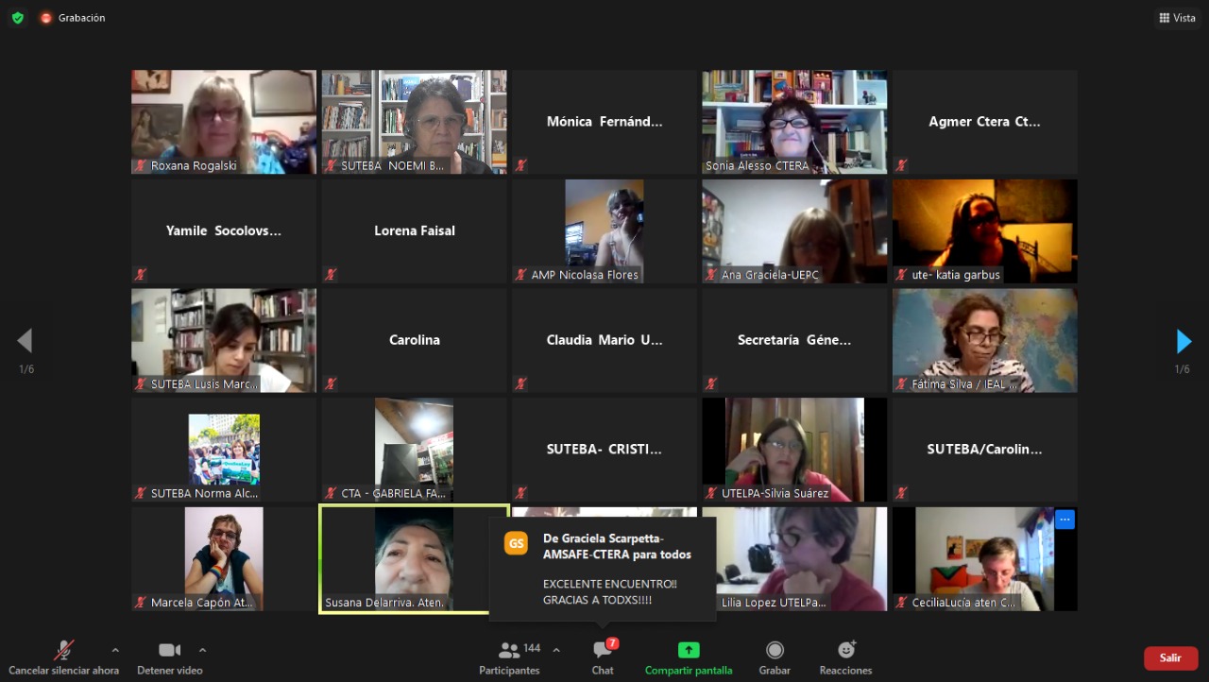Viewport: 1209px width, 682px height.
Task: Start recording with the Grabar button
Action: 775,657
